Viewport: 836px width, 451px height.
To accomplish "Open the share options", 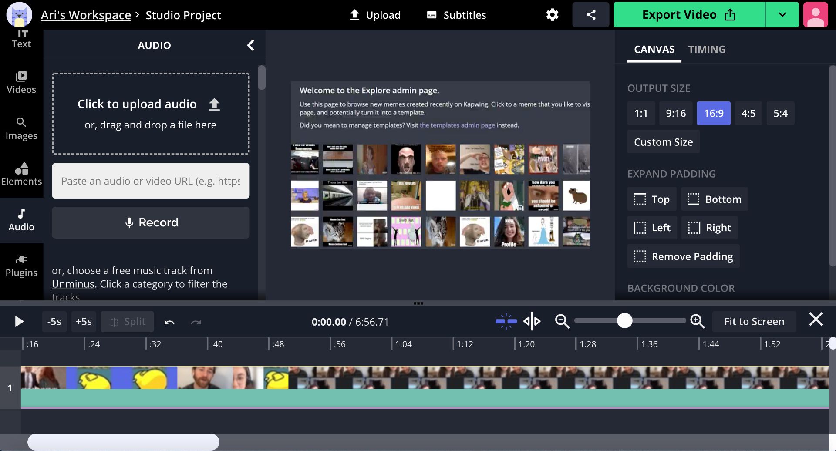I will (590, 14).
